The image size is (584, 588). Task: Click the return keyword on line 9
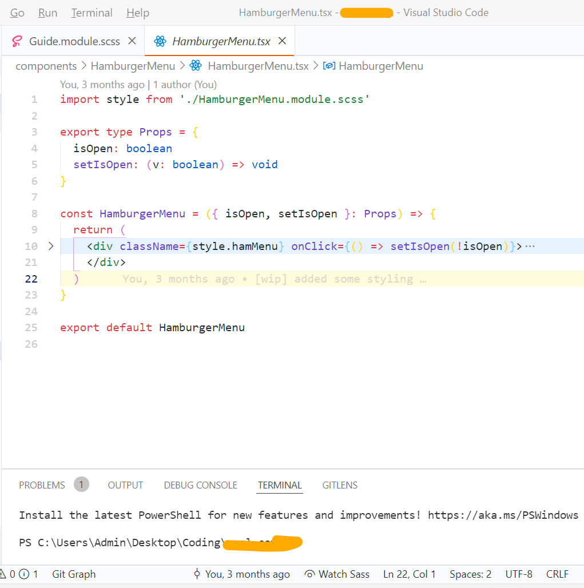93,230
